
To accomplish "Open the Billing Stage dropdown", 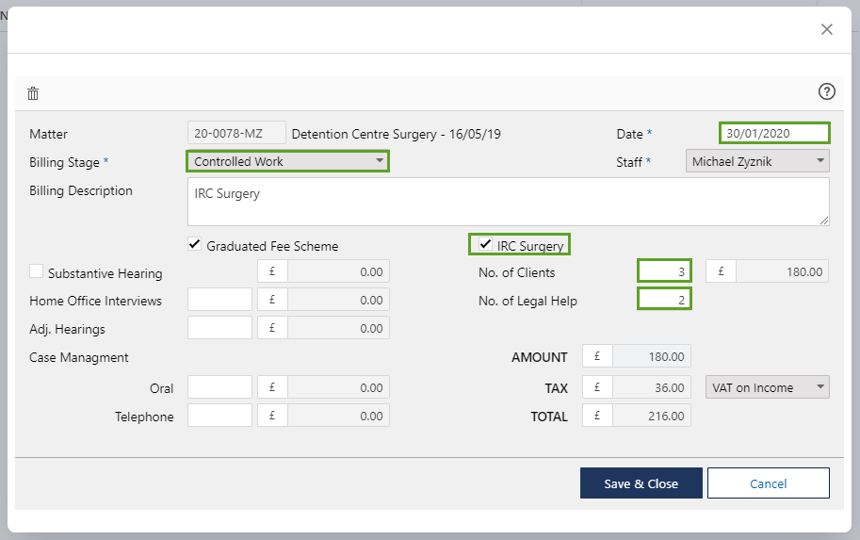I will pyautogui.click(x=287, y=162).
